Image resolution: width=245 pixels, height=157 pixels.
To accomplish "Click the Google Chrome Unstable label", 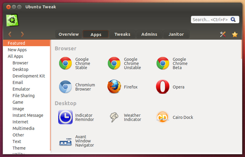I will point(132,63).
